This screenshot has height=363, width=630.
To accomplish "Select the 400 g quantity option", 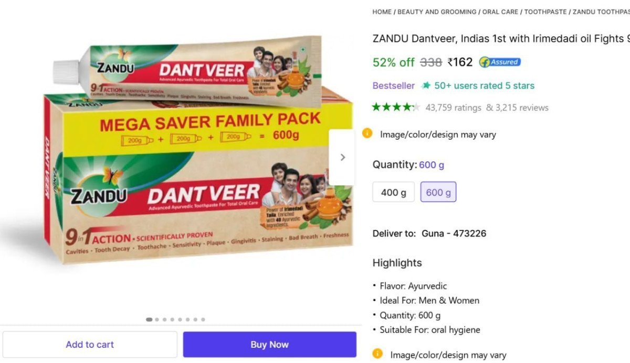I will 393,192.
